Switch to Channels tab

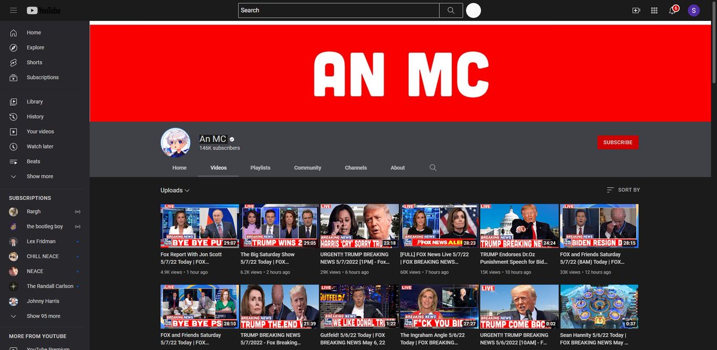[x=356, y=168]
